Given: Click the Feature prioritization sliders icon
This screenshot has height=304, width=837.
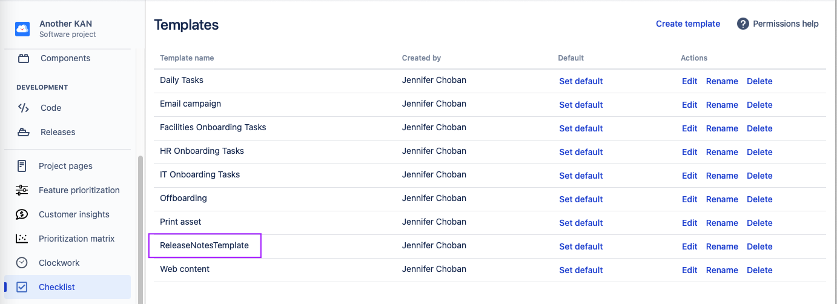Looking at the screenshot, I should [x=22, y=190].
